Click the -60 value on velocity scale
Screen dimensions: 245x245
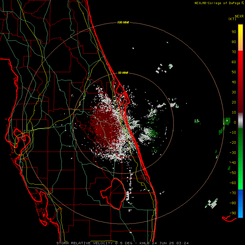click(233, 183)
